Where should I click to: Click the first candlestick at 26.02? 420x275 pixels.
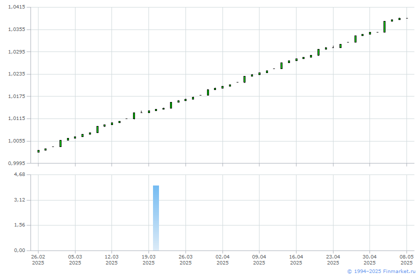click(38, 151)
